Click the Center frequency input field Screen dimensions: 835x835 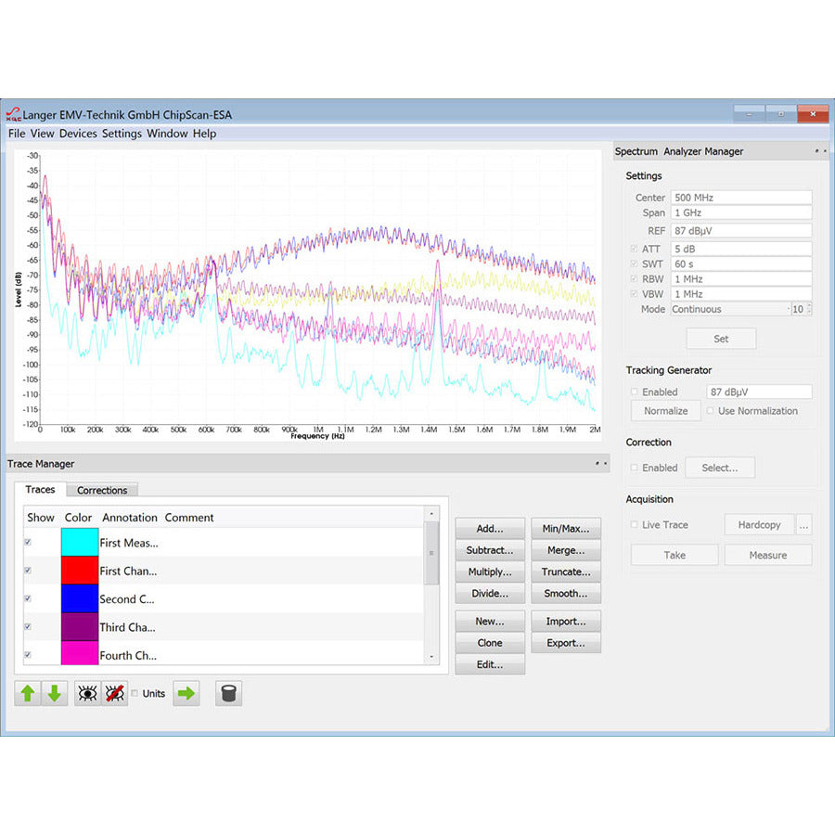(x=740, y=198)
